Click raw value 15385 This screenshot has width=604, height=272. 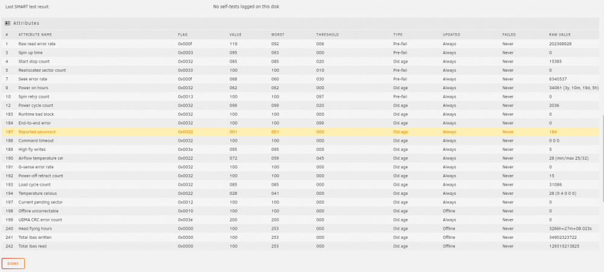coord(555,62)
